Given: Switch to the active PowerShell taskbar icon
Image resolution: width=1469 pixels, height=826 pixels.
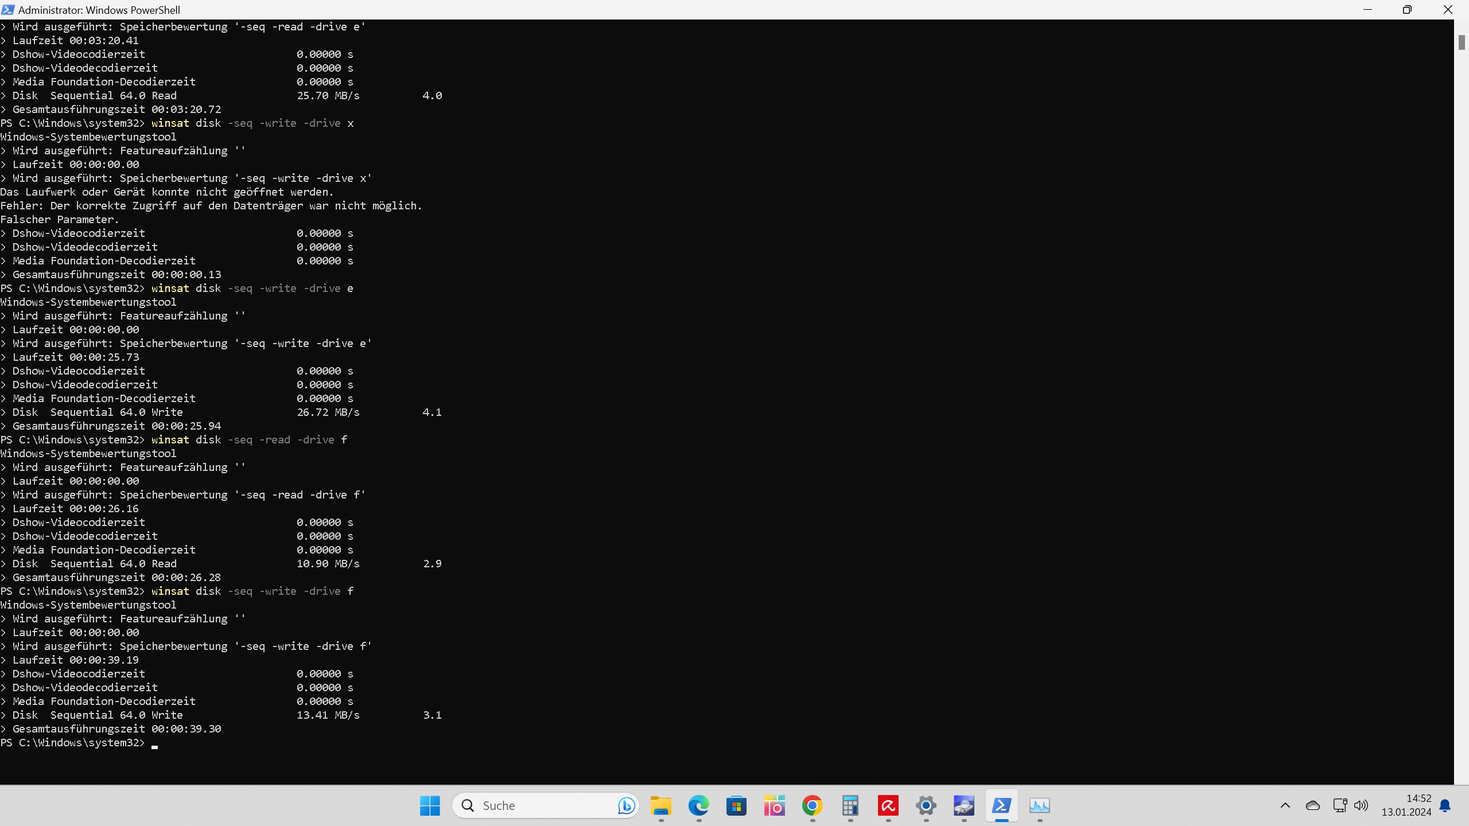Looking at the screenshot, I should [1001, 805].
